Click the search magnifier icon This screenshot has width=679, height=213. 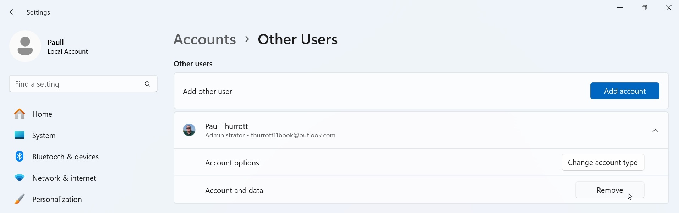coord(148,84)
